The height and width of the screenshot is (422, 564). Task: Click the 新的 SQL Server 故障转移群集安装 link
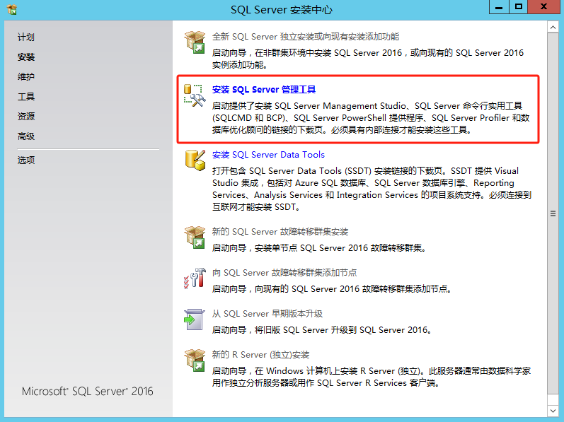(x=280, y=232)
